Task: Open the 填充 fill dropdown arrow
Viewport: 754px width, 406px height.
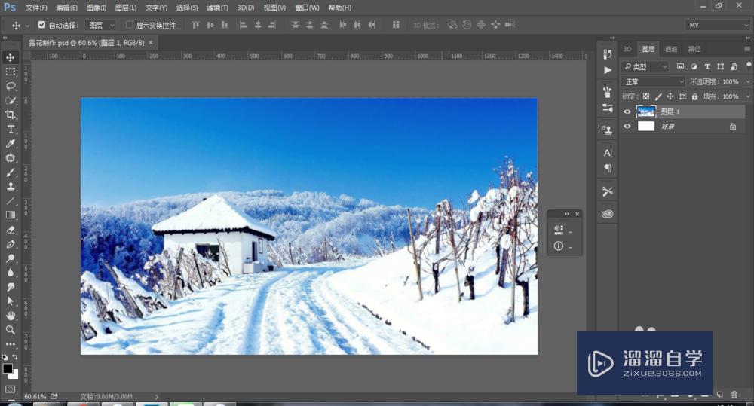Action: point(748,96)
